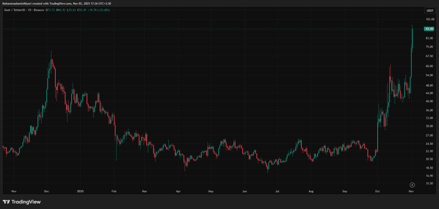Click the 92.49 current price label

point(429,29)
